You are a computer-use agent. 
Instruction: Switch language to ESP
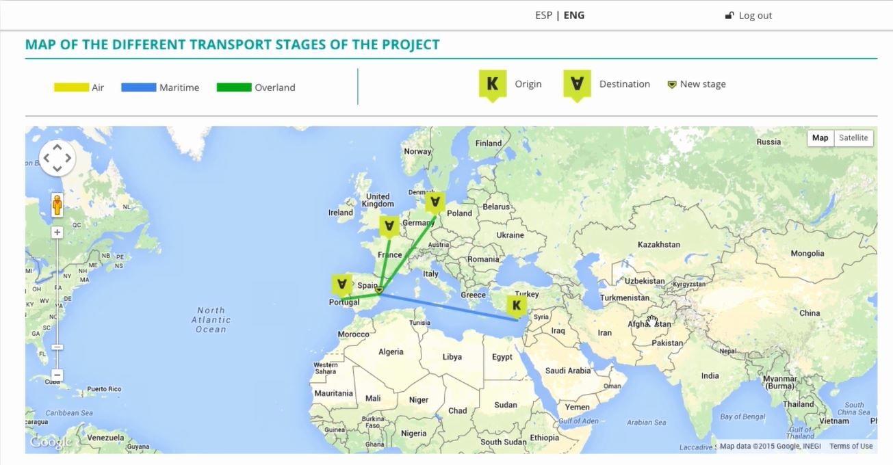[543, 15]
